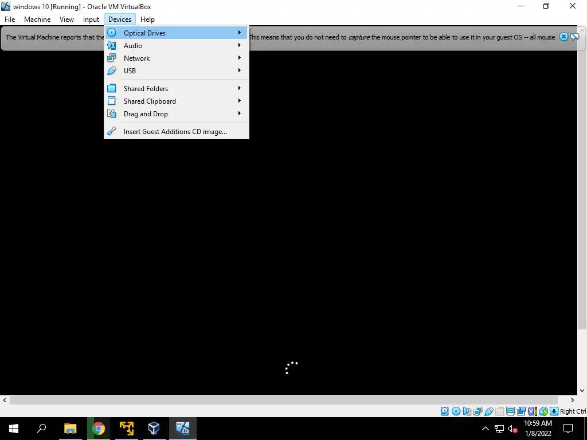The image size is (587, 440).
Task: Open the Machine menu
Action: click(37, 19)
